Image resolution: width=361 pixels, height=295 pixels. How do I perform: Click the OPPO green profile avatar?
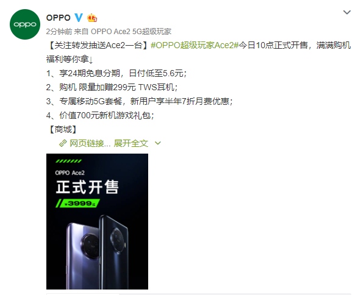click(25, 24)
